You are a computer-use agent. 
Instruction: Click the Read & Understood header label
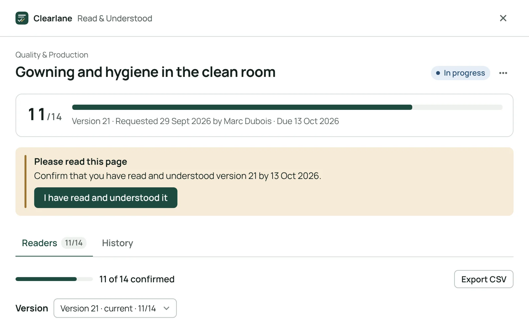(115, 19)
